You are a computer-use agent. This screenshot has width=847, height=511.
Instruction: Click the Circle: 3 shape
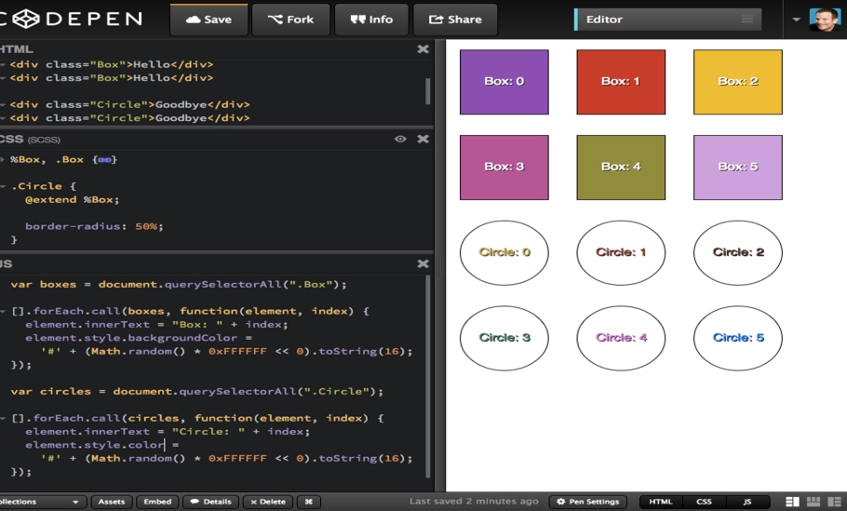[504, 338]
